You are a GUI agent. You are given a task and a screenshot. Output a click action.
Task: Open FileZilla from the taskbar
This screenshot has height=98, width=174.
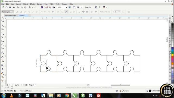98,96
